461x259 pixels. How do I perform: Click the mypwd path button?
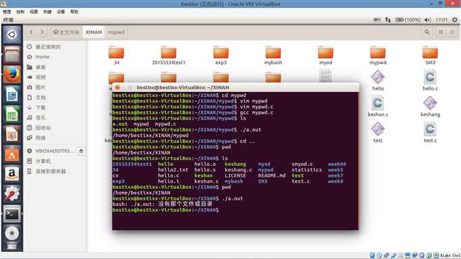116,32
